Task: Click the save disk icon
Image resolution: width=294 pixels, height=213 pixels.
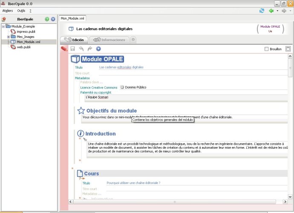Action: (72, 49)
